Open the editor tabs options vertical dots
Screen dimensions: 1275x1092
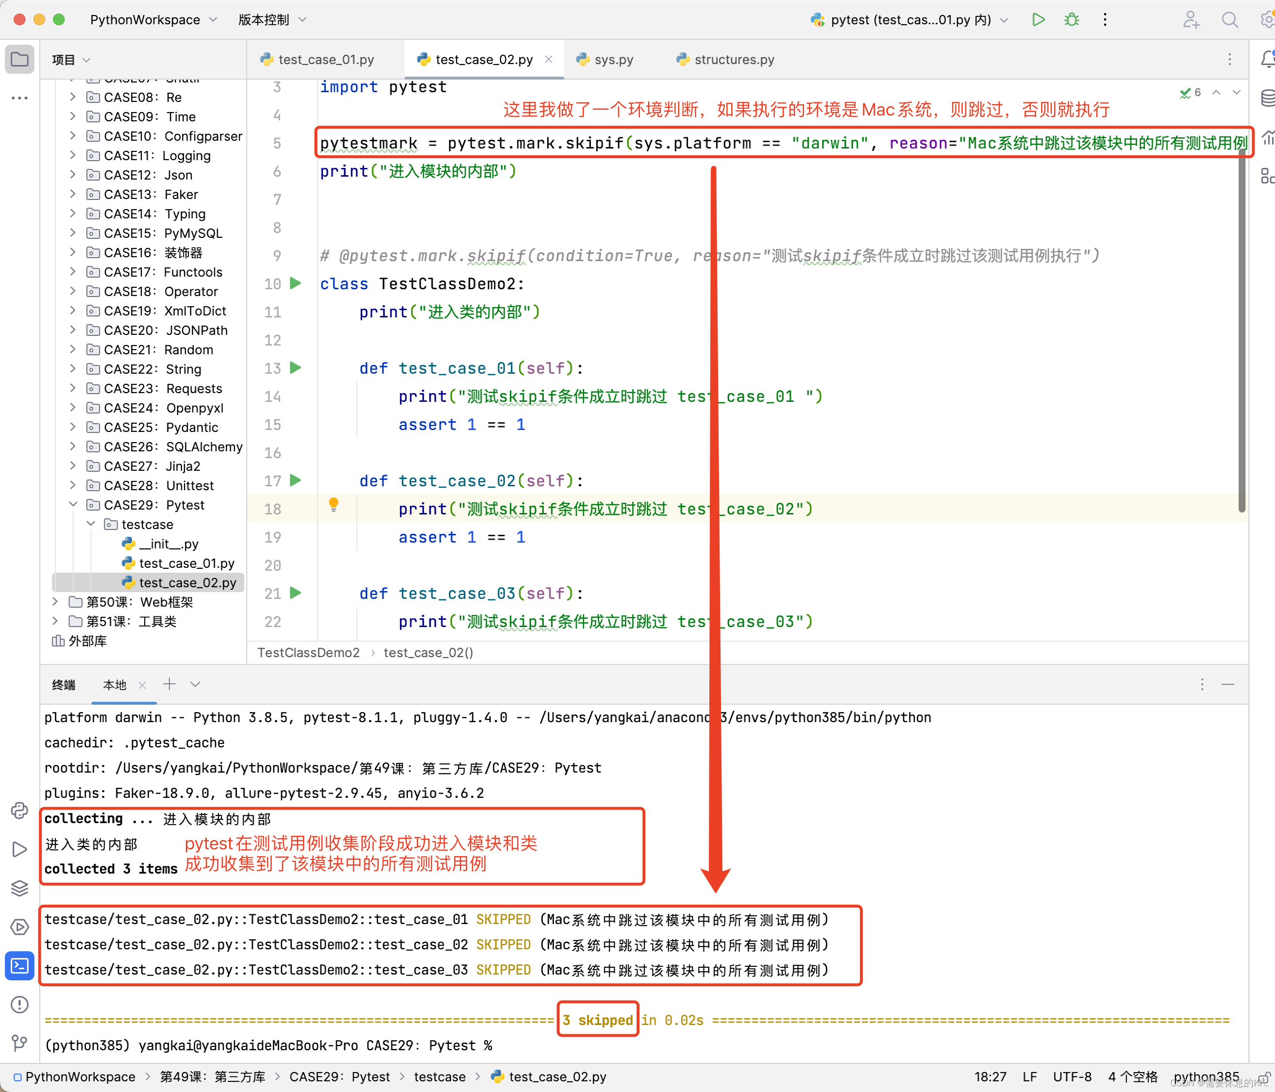click(1229, 59)
